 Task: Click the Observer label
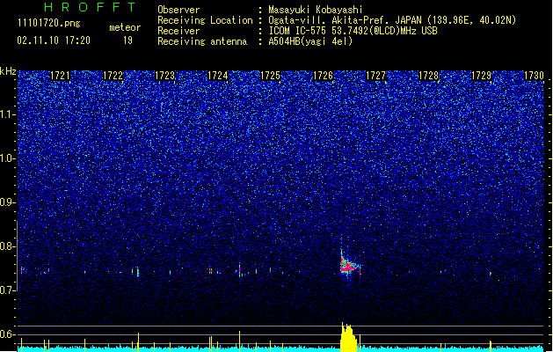click(x=178, y=10)
